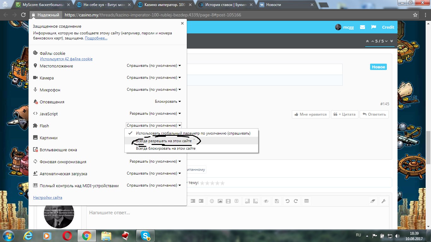Open the Camera permission dropdown

point(154,78)
